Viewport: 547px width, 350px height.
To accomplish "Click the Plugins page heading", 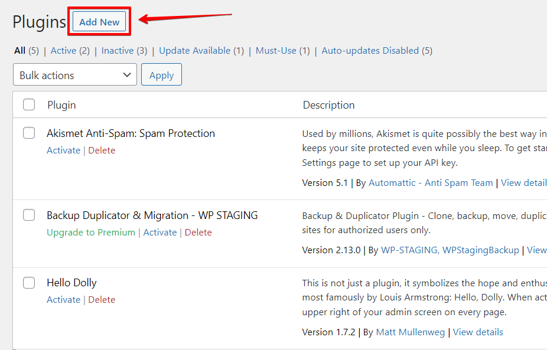I will [39, 22].
